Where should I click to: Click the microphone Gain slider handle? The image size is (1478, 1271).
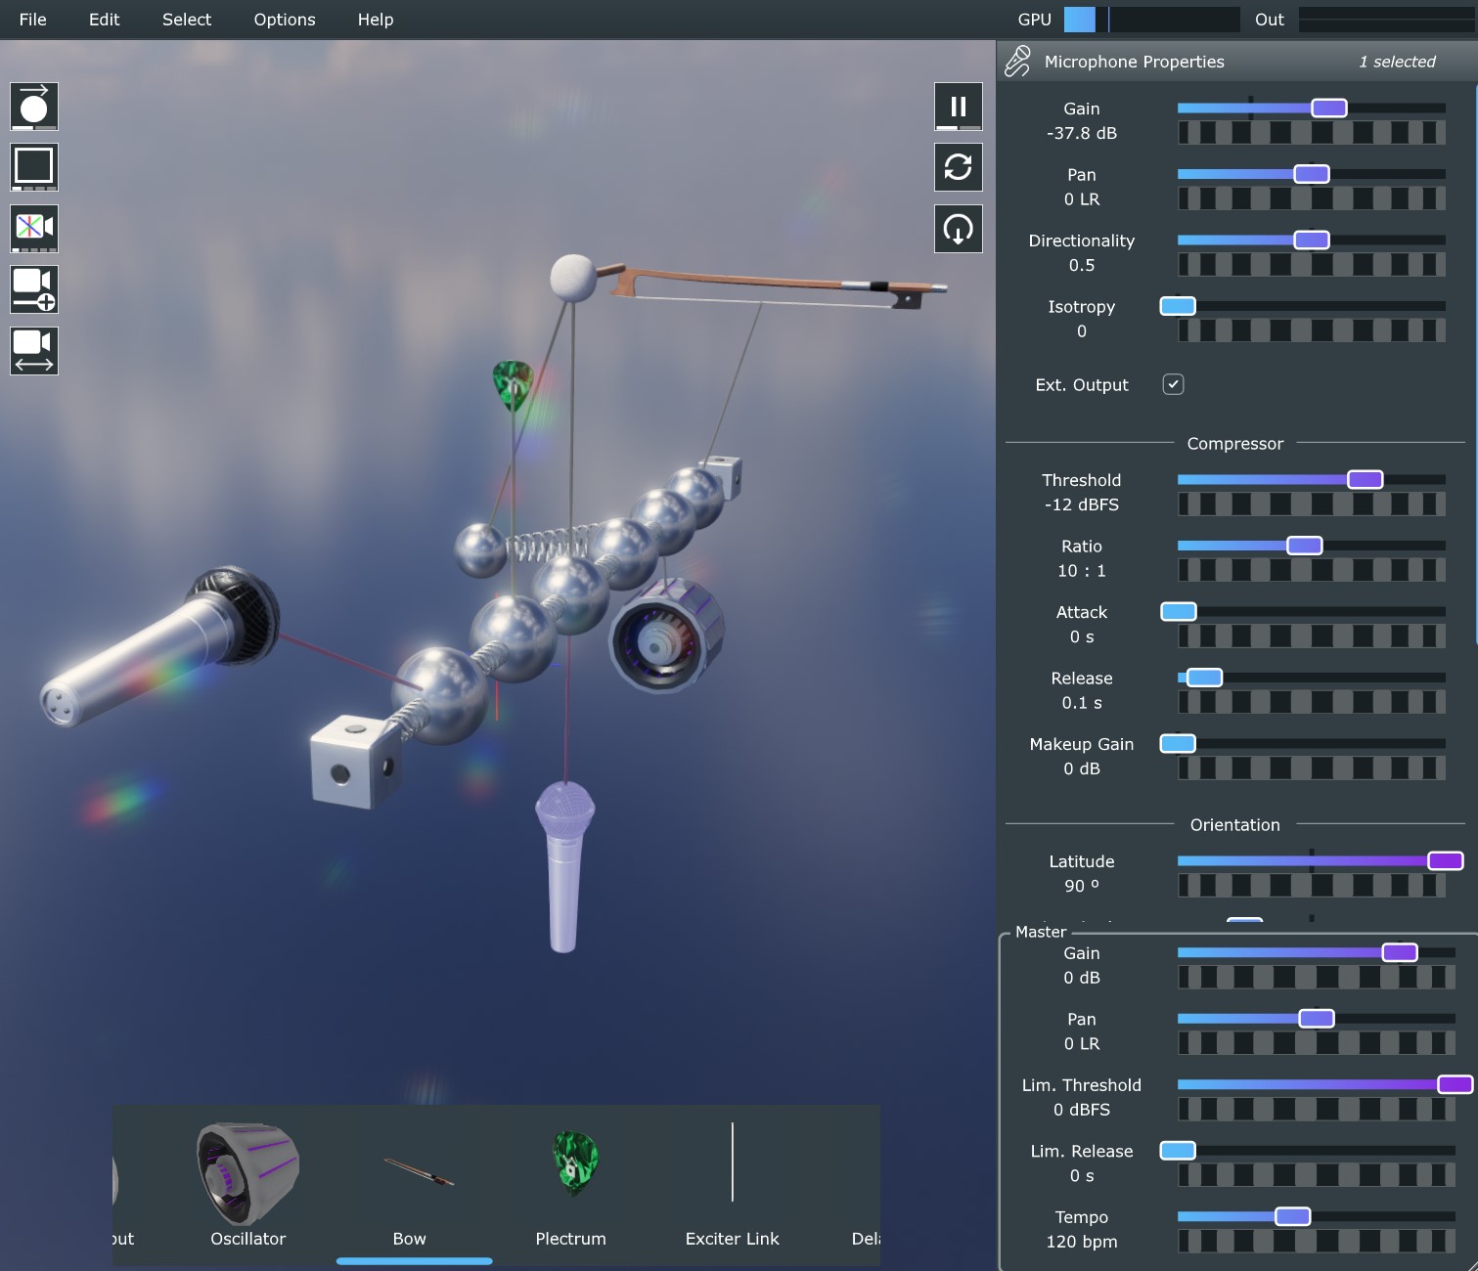click(x=1328, y=109)
